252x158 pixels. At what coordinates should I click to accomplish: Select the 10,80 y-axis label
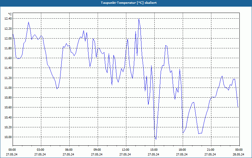(8, 98)
